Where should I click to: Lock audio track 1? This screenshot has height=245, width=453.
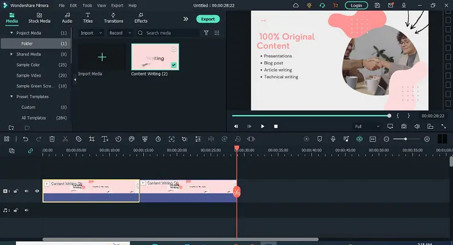click(16, 210)
